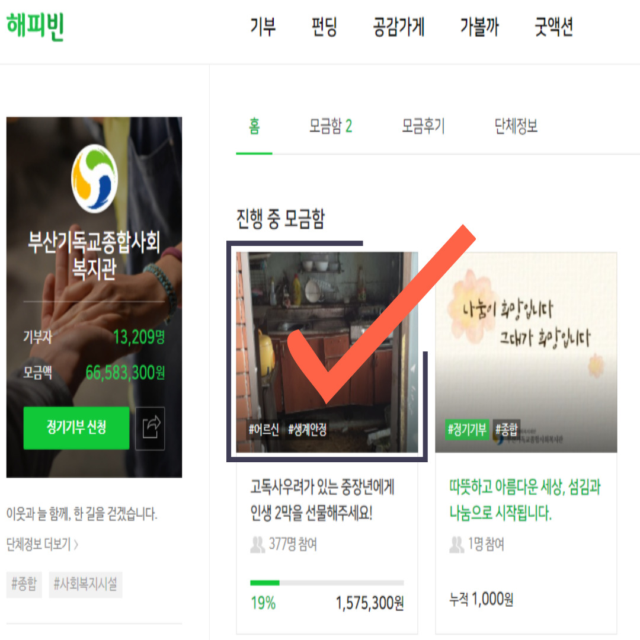Click the 19% funding progress bar
Screen dimensions: 640x640
coord(327,583)
